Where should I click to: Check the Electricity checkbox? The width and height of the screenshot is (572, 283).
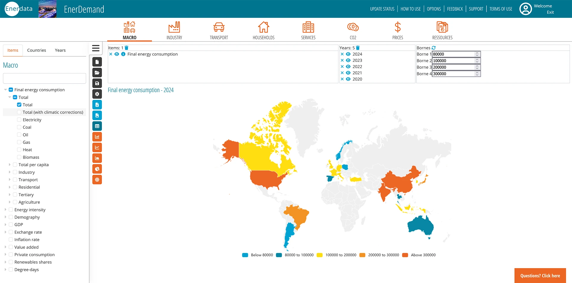pyautogui.click(x=19, y=120)
